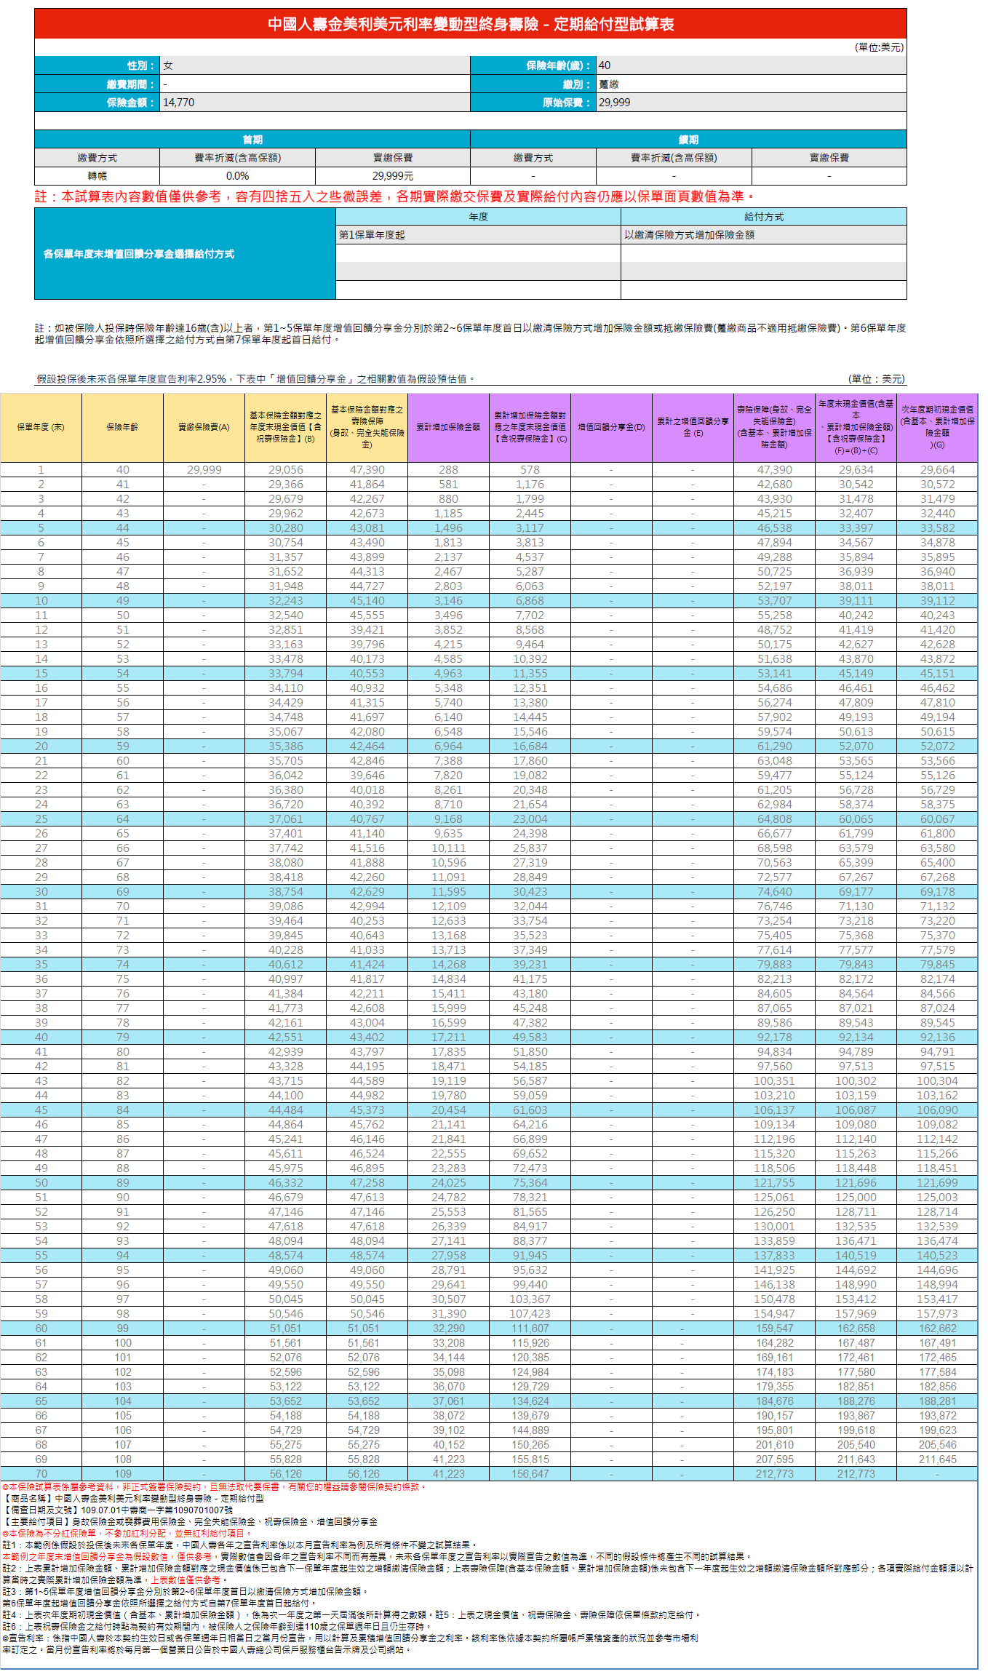988x1677 pixels.
Task: Click the 次年度期初現金價值 (G) column header
Action: coord(937,428)
